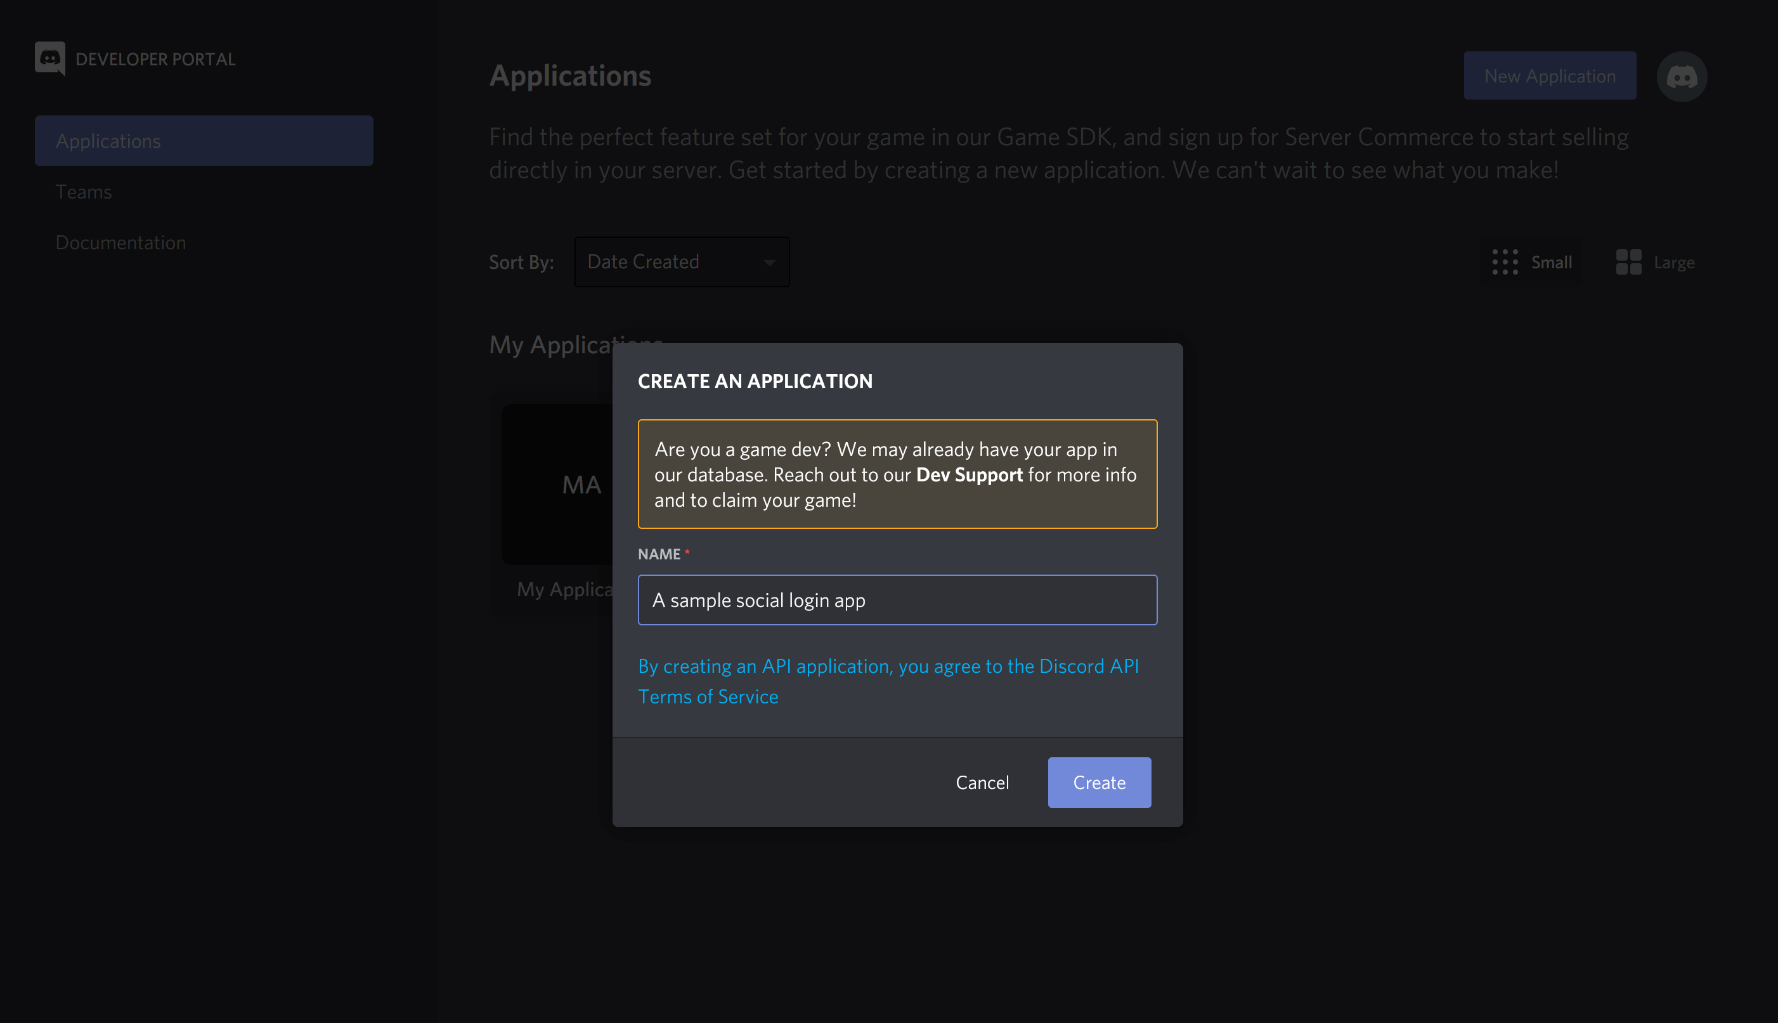Click the Date Created dropdown option
The width and height of the screenshot is (1778, 1023).
682,261
